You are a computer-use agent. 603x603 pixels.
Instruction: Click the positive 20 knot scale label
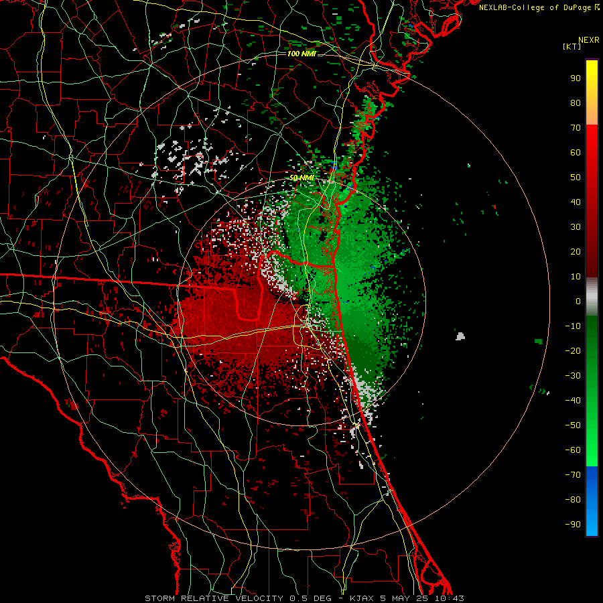(576, 252)
